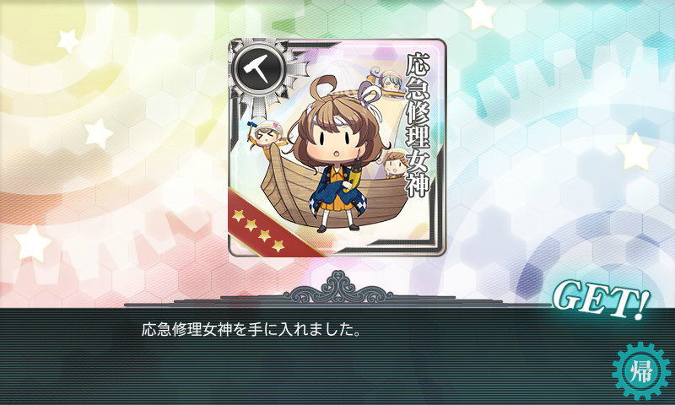The height and width of the screenshot is (405, 675).
Task: Click the dark message bar background
Action: [337, 356]
